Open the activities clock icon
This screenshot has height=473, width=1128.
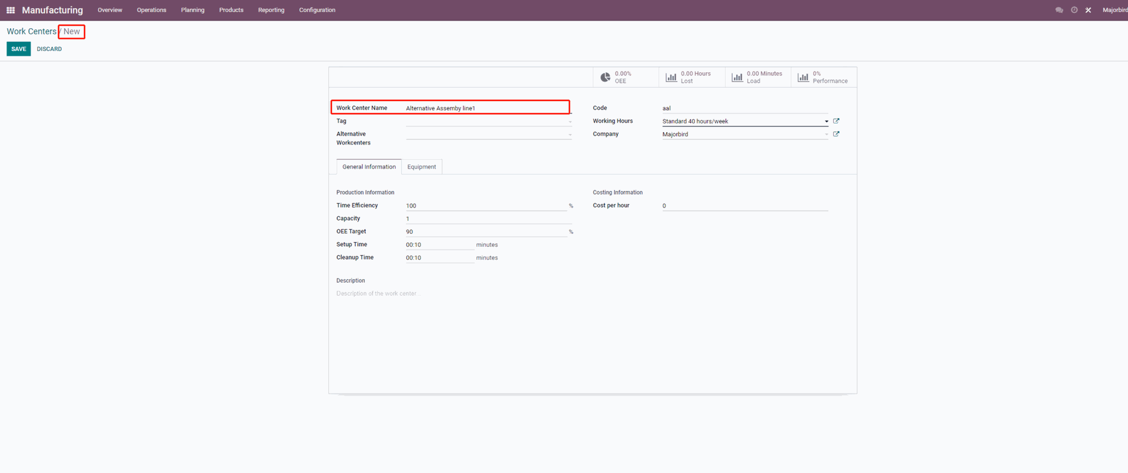point(1074,10)
